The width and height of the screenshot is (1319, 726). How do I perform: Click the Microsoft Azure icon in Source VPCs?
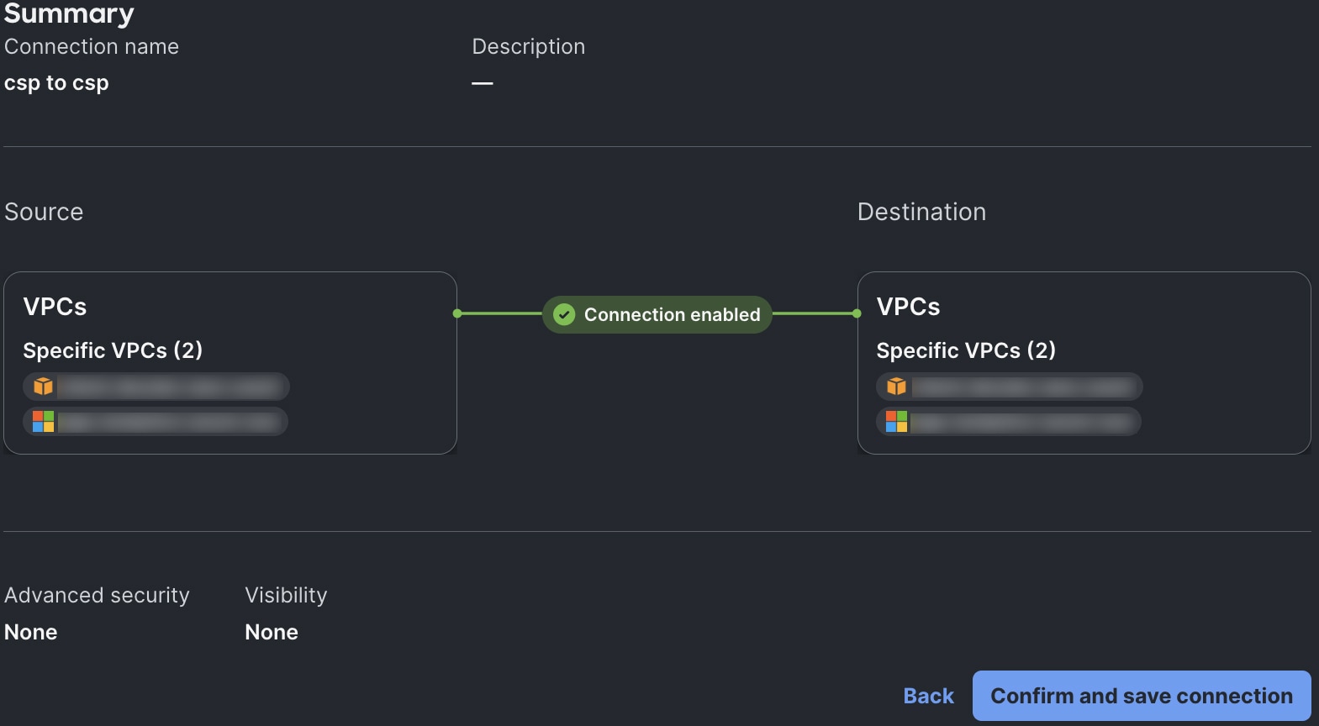click(43, 421)
